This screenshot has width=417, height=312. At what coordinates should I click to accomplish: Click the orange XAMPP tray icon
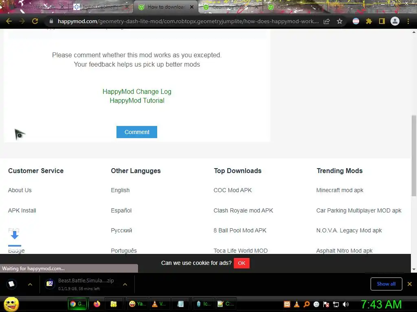click(x=287, y=304)
